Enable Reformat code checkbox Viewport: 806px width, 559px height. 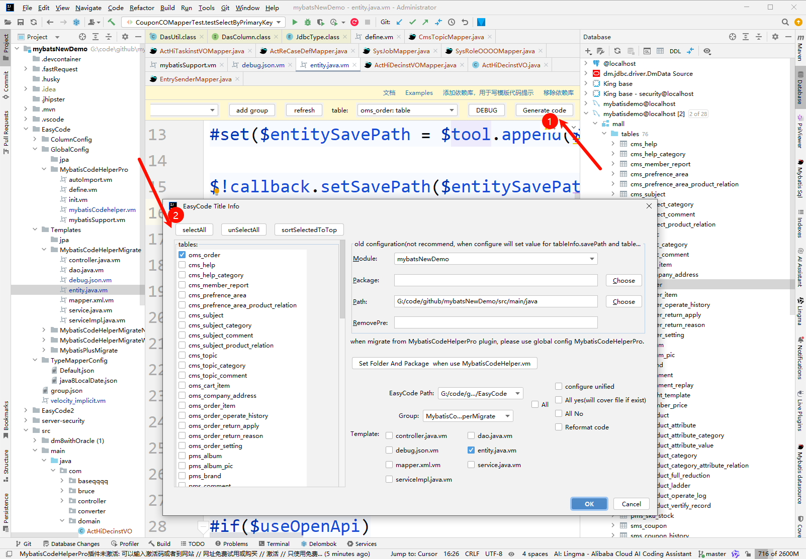coord(558,427)
